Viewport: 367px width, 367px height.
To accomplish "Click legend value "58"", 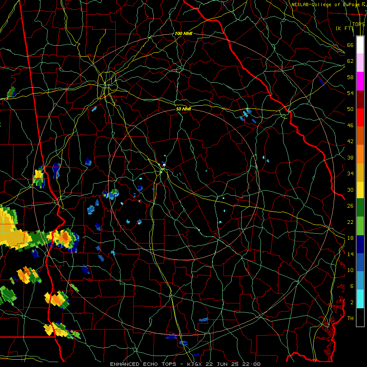I will 350,77.
